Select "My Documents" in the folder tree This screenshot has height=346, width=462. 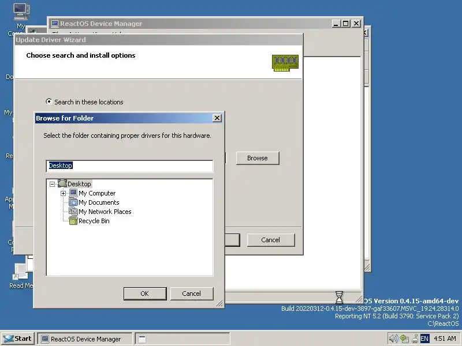coord(99,202)
